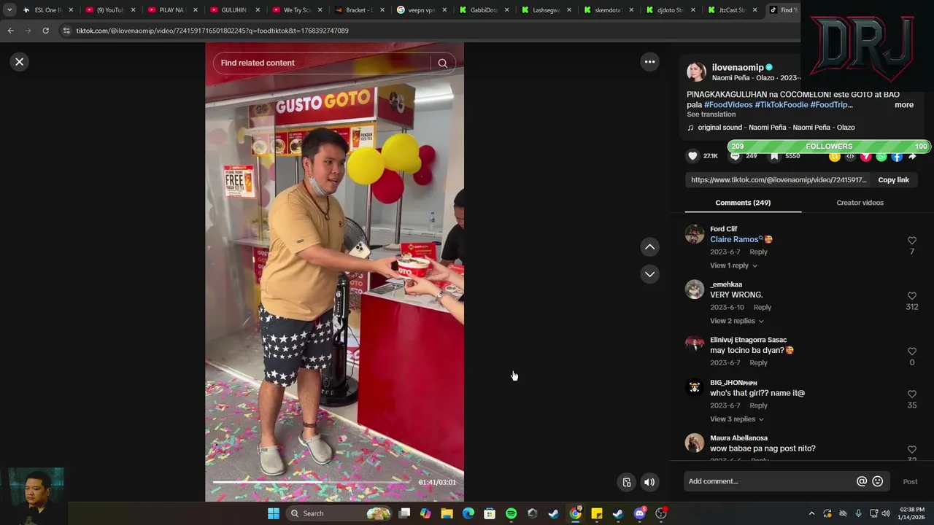
Task: Share to WhatsApp
Action: pyautogui.click(x=881, y=156)
